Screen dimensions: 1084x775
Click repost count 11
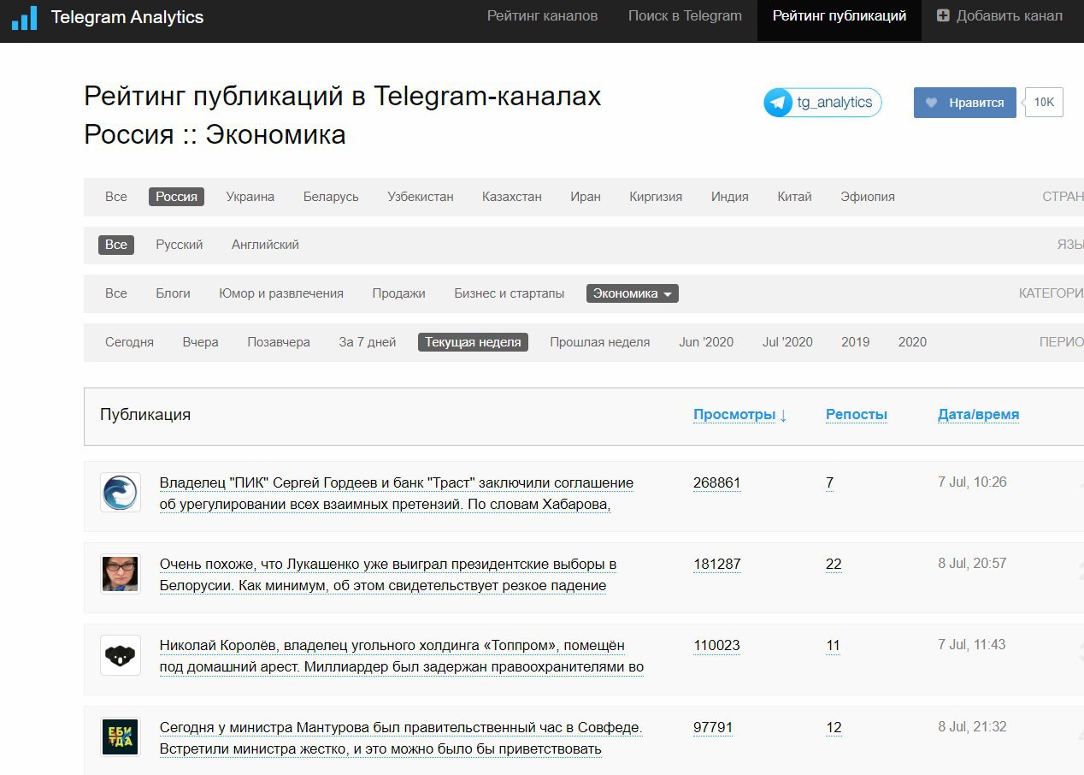tap(833, 645)
